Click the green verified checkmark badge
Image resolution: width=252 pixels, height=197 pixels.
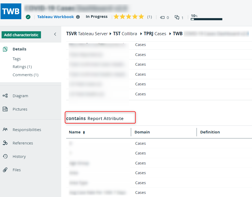pyautogui.click(x=28, y=17)
